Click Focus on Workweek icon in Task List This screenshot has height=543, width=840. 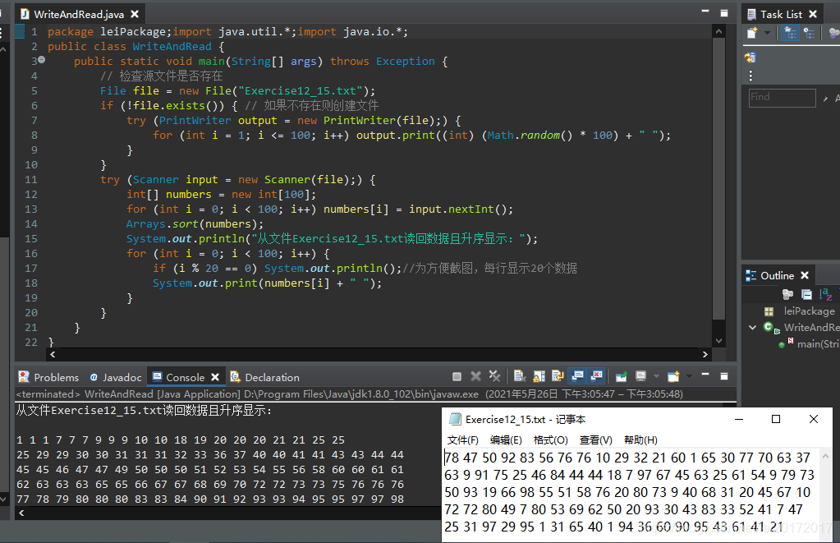click(834, 33)
